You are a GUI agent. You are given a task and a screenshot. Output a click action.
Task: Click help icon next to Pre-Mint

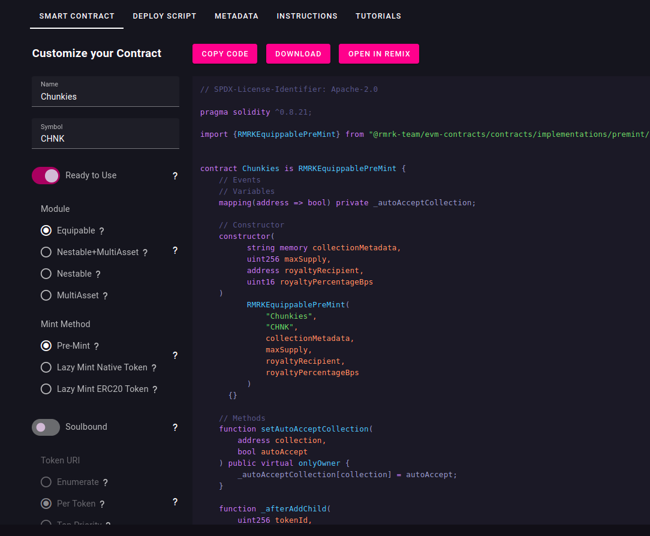97,346
